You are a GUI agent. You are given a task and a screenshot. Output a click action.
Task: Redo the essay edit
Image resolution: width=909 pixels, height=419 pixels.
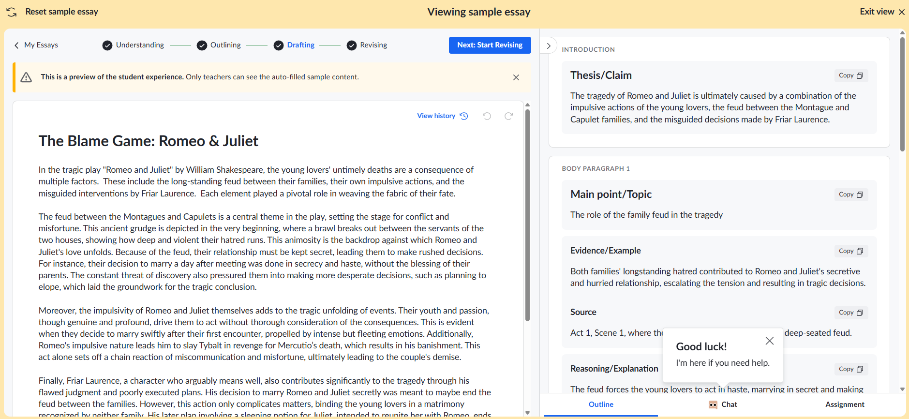(x=508, y=116)
